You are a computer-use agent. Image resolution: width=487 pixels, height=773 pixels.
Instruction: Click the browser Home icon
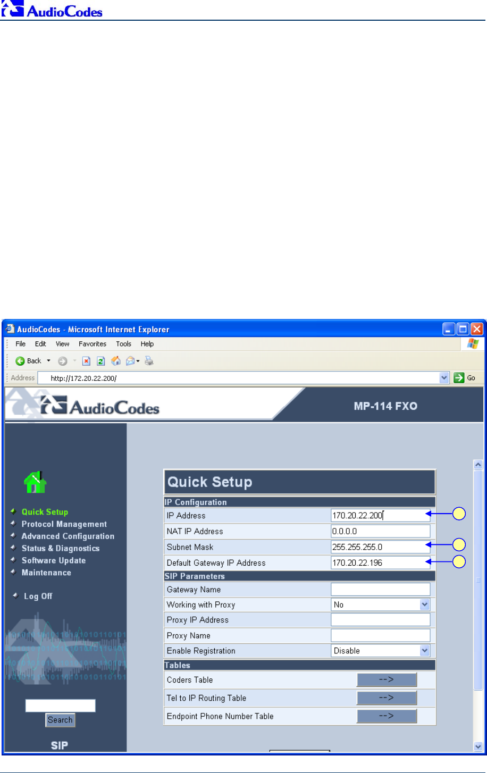click(116, 361)
